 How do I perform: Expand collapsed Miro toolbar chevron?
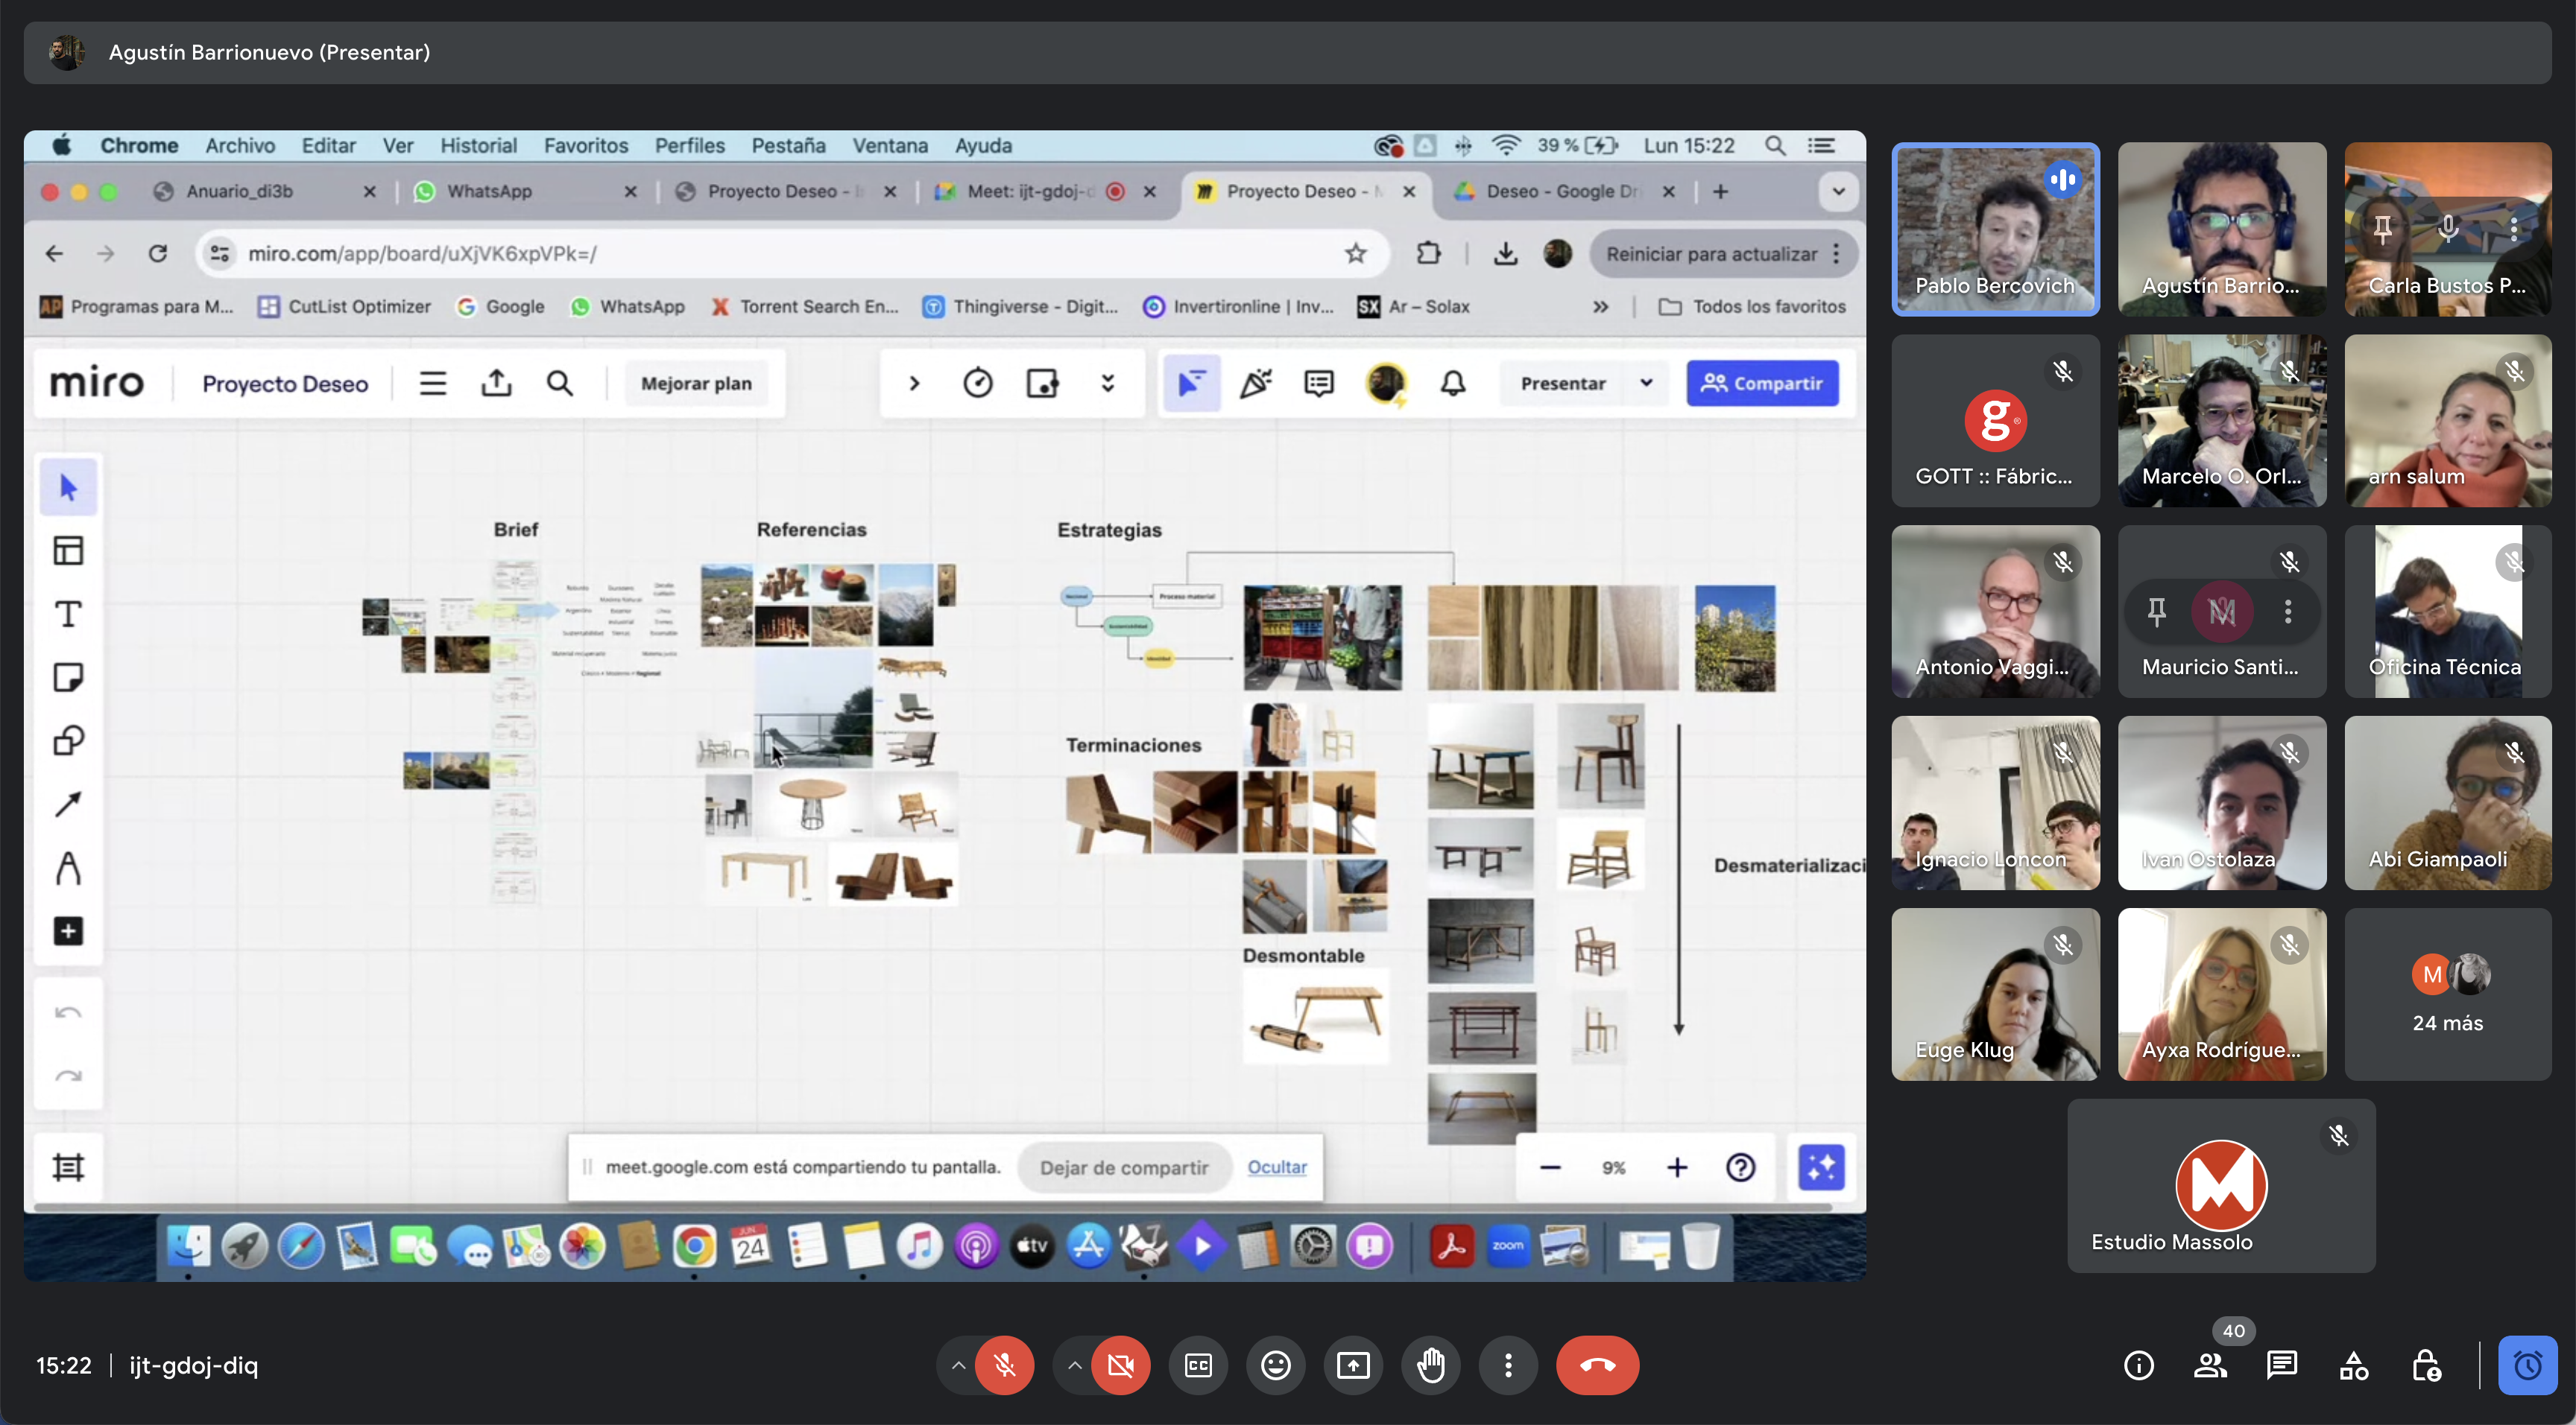point(914,384)
